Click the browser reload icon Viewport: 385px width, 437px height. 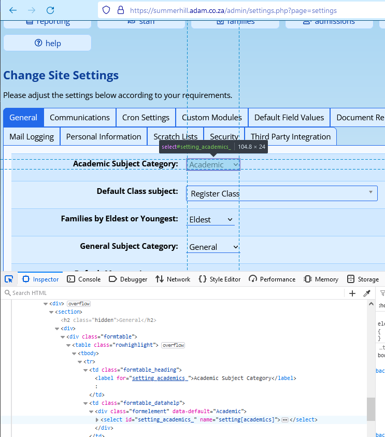[50, 10]
